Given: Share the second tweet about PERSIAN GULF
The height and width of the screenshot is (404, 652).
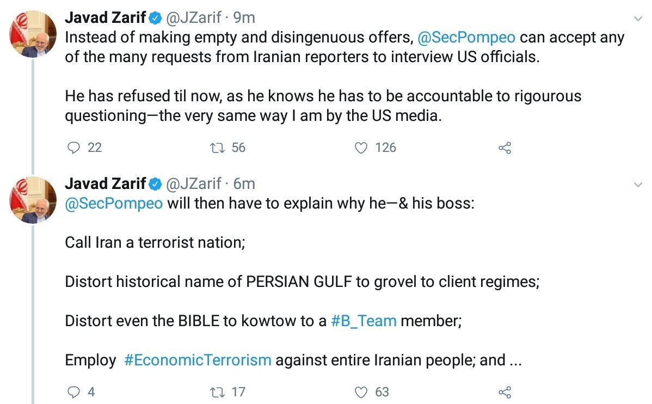Looking at the screenshot, I should click(x=505, y=391).
